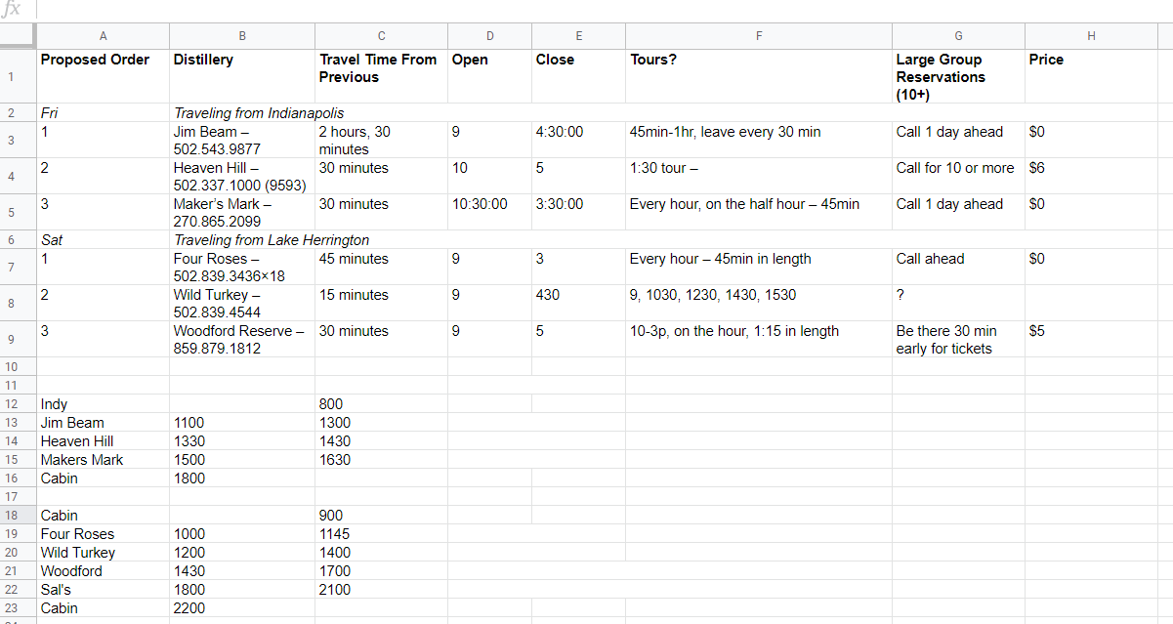Select the '?' reservations cell

(x=958, y=304)
